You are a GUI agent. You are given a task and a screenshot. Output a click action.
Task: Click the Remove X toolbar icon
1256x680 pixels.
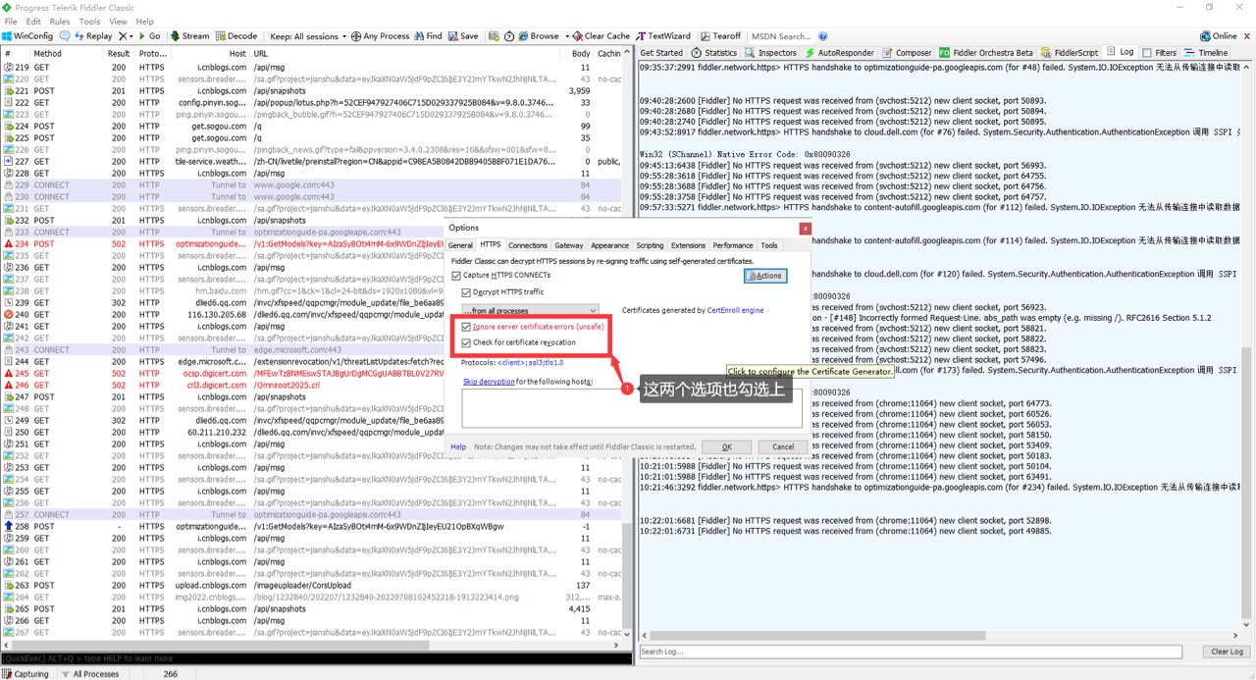click(122, 36)
